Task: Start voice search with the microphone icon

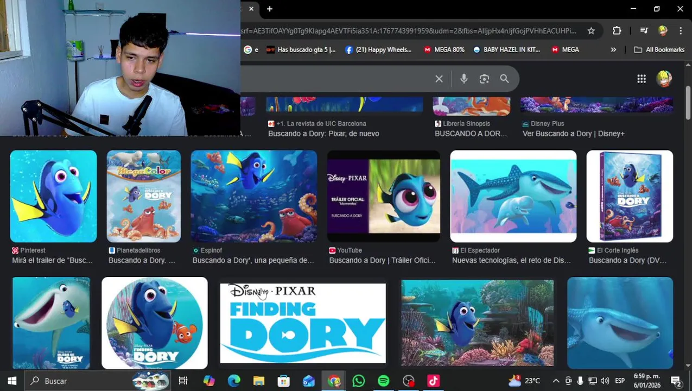Action: (464, 79)
